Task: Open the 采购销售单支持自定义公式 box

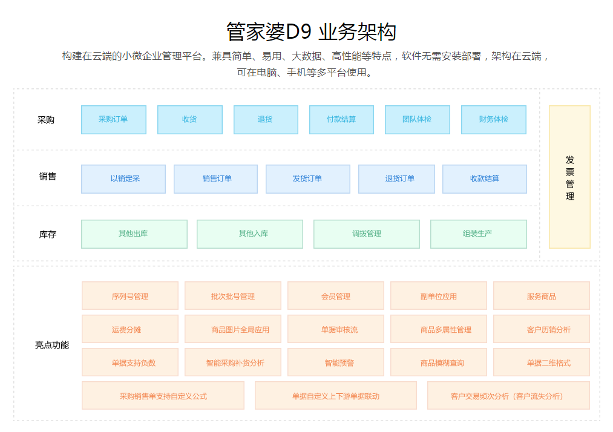Action: 163,395
